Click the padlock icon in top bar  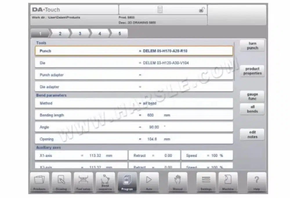(202, 10)
